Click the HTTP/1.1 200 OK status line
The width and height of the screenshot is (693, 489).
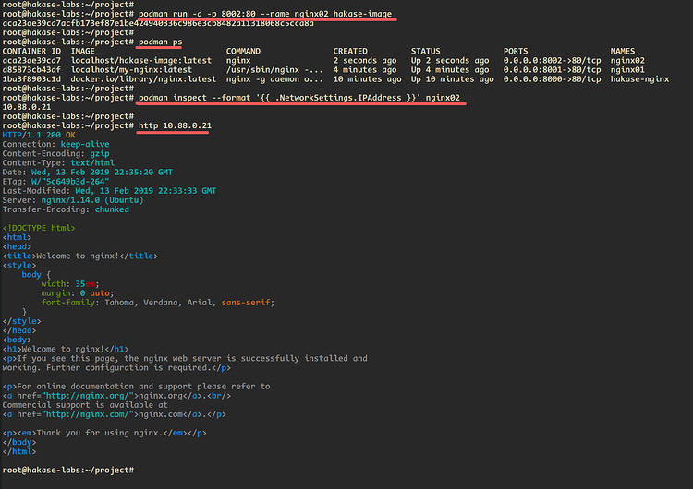39,135
